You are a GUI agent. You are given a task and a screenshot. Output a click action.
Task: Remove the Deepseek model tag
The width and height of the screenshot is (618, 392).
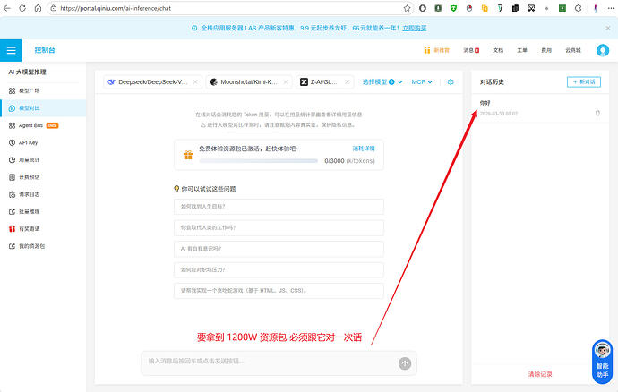pyautogui.click(x=194, y=82)
